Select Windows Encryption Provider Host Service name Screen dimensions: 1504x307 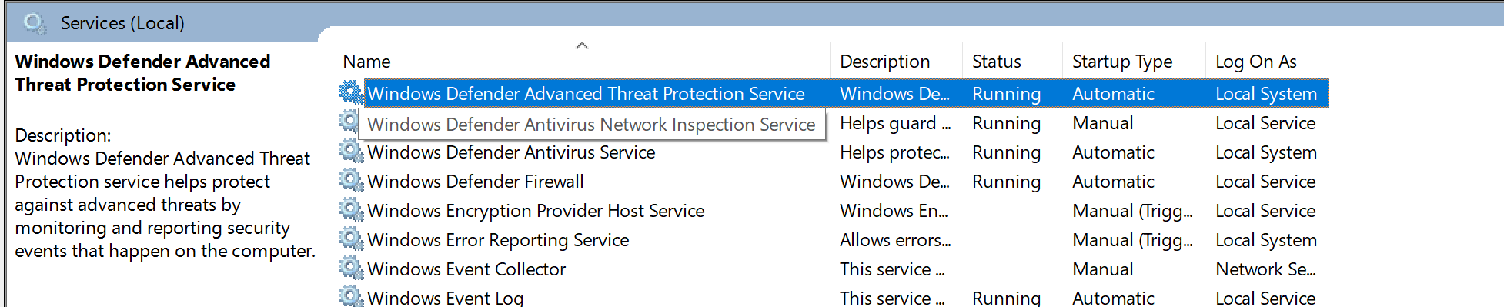click(536, 211)
